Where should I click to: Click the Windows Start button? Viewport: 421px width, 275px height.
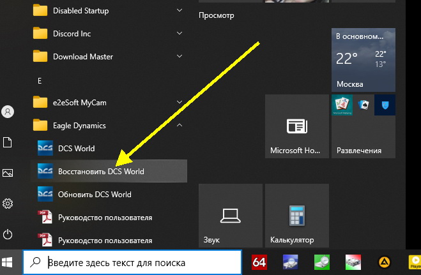(7, 262)
